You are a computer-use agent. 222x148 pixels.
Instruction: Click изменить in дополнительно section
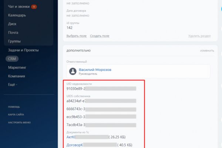(x=207, y=51)
